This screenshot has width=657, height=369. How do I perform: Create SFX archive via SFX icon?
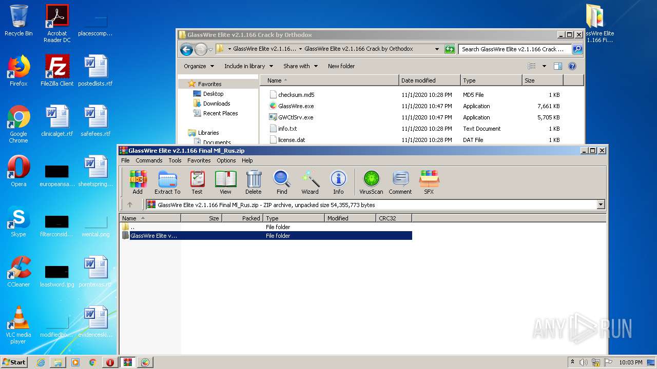coord(429,182)
